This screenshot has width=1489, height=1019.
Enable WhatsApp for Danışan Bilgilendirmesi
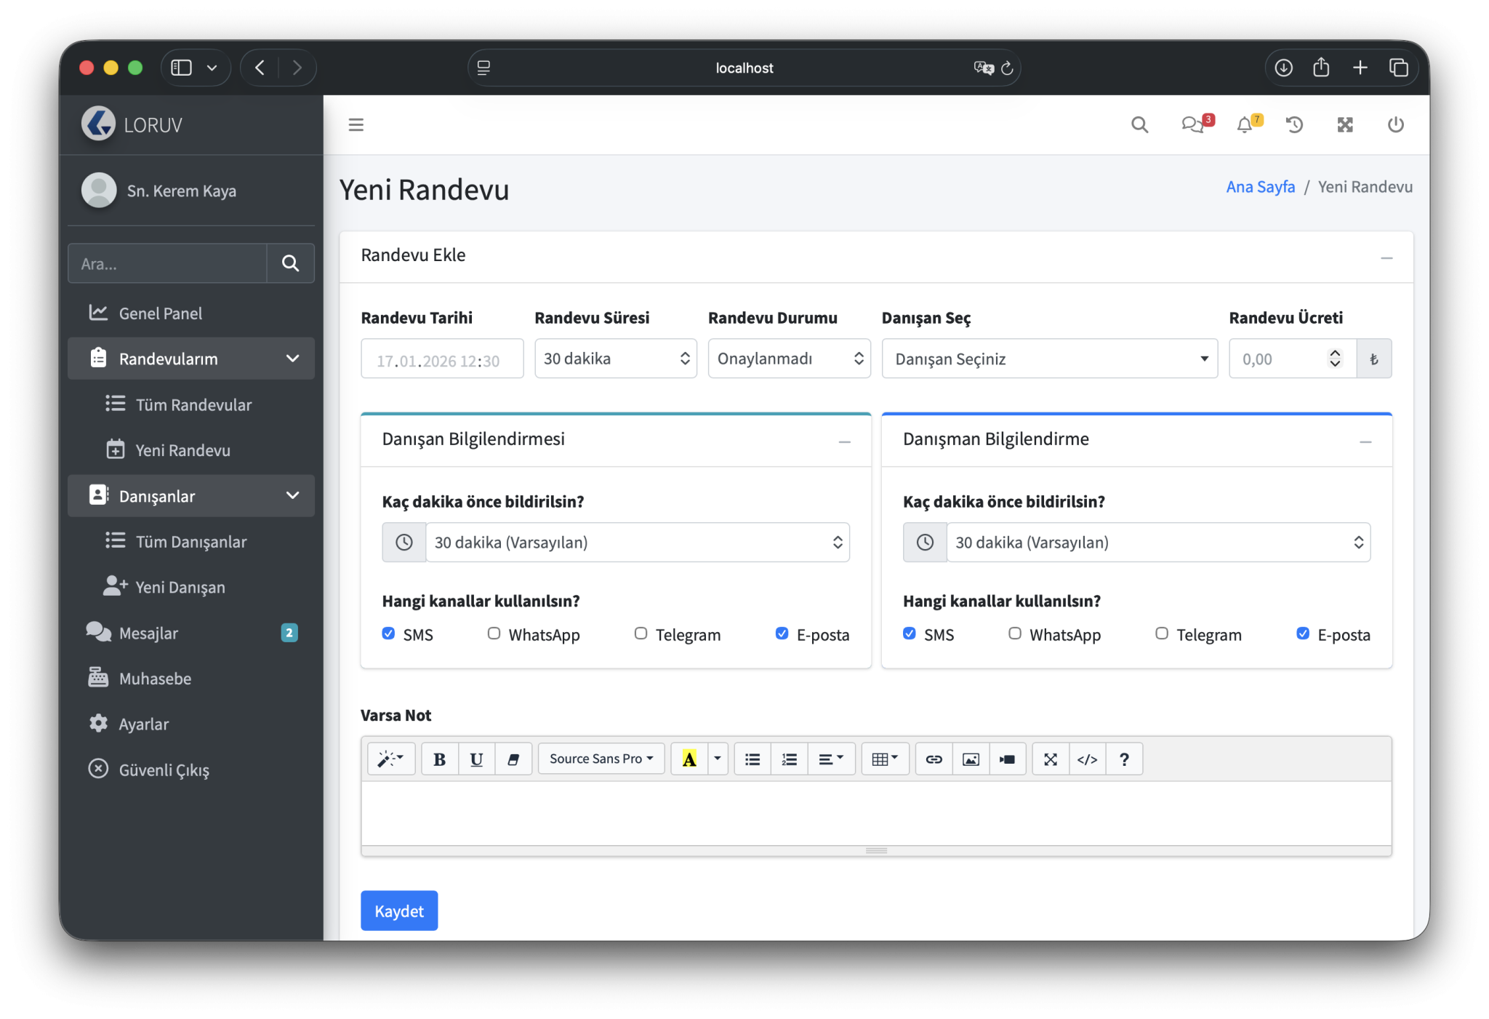[494, 634]
